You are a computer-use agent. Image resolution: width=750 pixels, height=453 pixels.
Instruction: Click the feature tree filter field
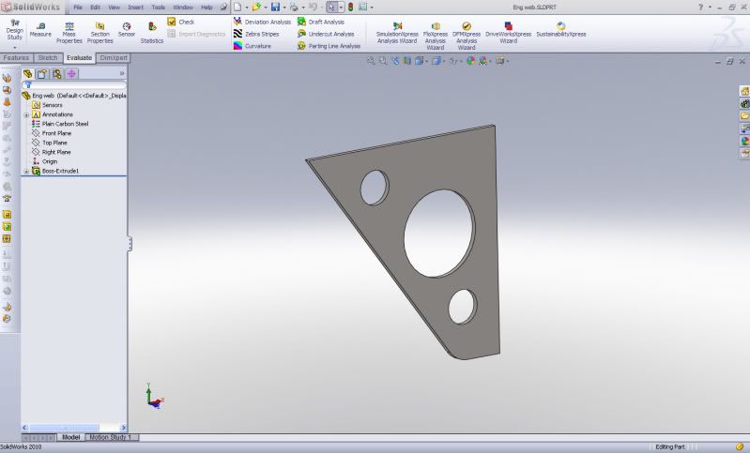75,84
